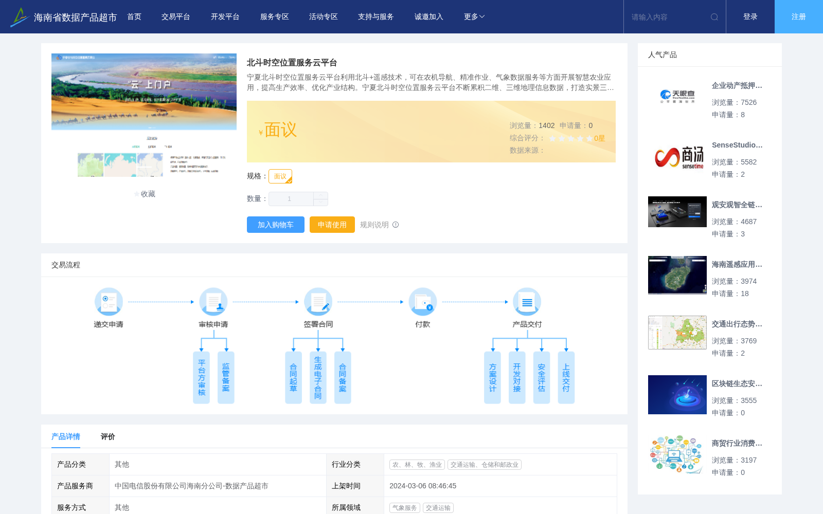Click the 登录 button
This screenshot has height=514, width=823.
pyautogui.click(x=750, y=17)
